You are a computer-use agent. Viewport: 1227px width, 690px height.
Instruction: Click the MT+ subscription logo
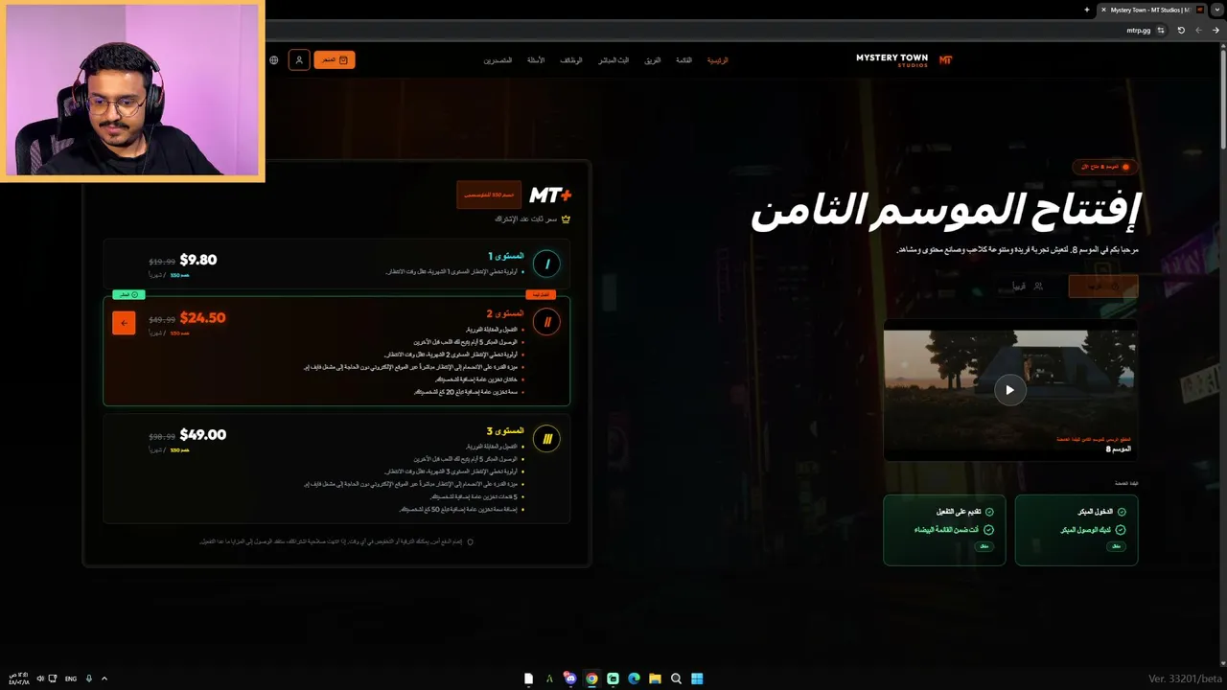click(550, 195)
